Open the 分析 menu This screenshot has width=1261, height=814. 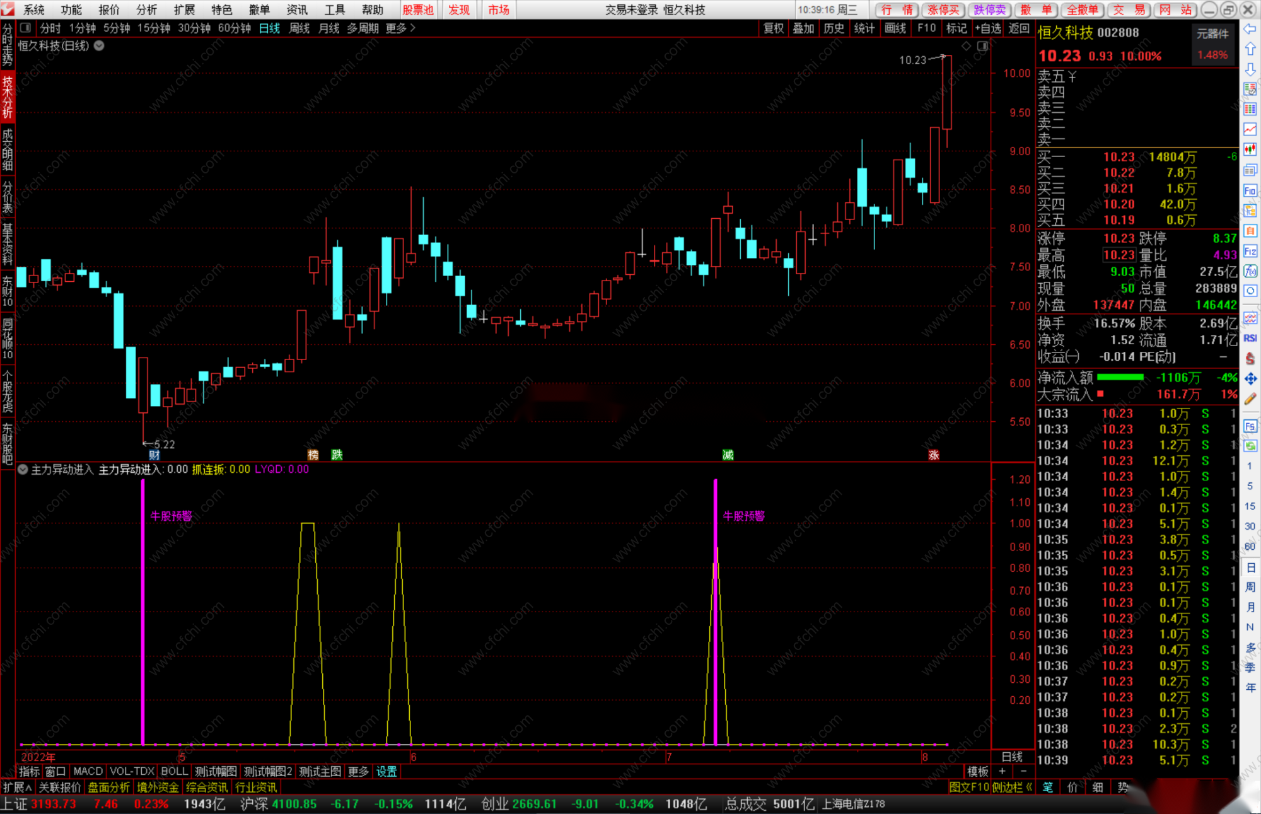[146, 9]
